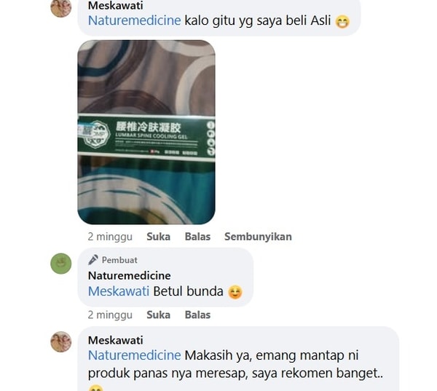This screenshot has width=437, height=391.
Task: Click '2 minggu' timestamp under the photo
Action: click(110, 237)
